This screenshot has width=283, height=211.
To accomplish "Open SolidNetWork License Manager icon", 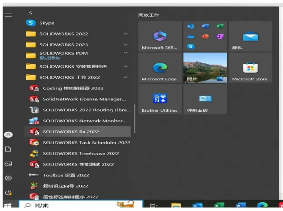I will [x=34, y=99].
